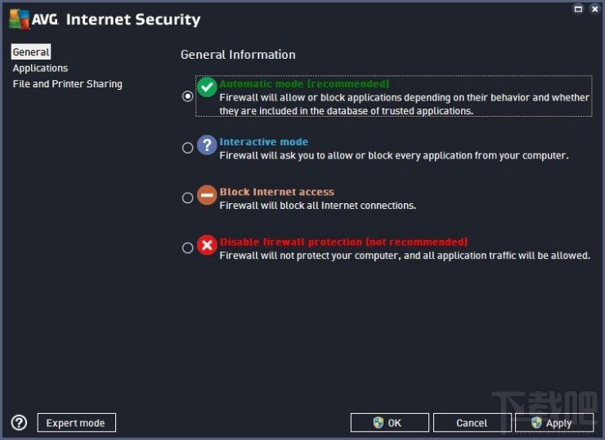
Task: Choose the Block Internet access radio button
Action: (188, 198)
